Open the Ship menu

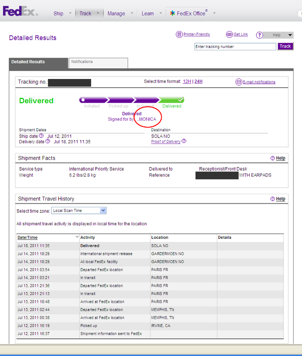coord(58,14)
